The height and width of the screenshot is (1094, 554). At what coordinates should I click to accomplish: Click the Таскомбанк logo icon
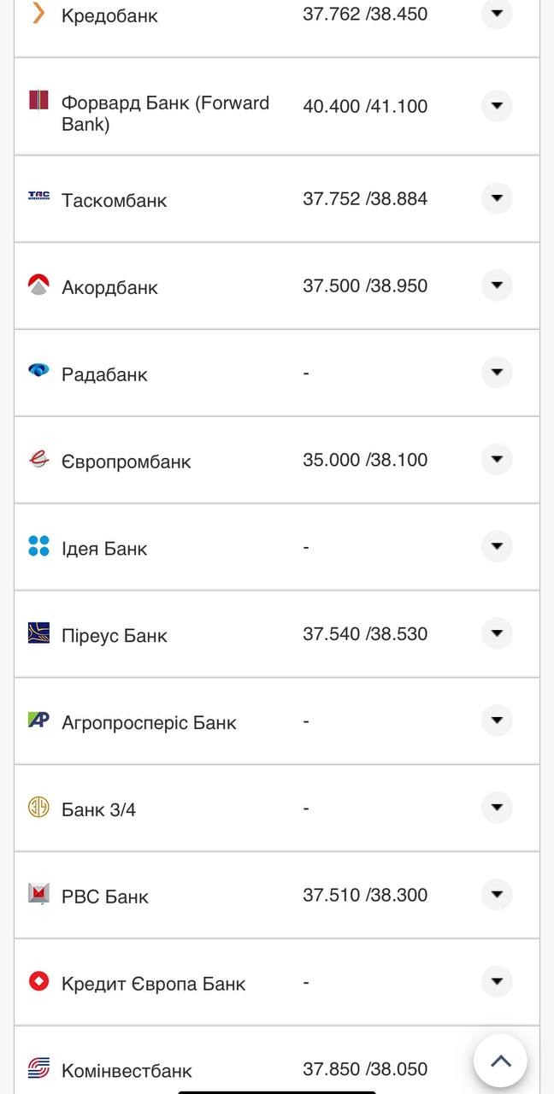point(38,197)
